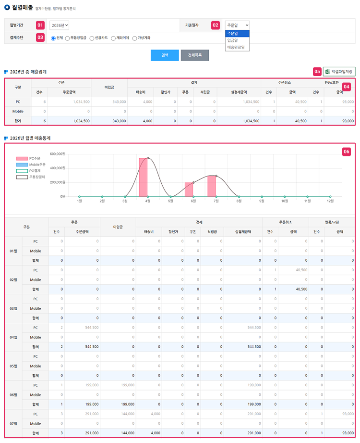
Task: Click 199,000 미입금 in the 06월 합계 row
Action: pos(128,405)
